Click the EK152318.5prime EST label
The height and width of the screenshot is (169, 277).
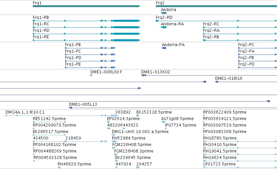(154, 112)
